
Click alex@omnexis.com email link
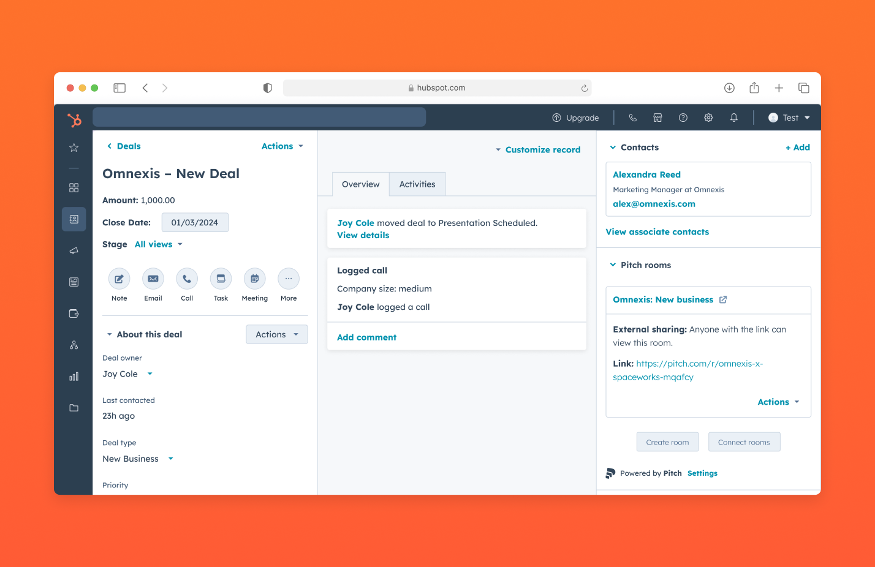[654, 204]
